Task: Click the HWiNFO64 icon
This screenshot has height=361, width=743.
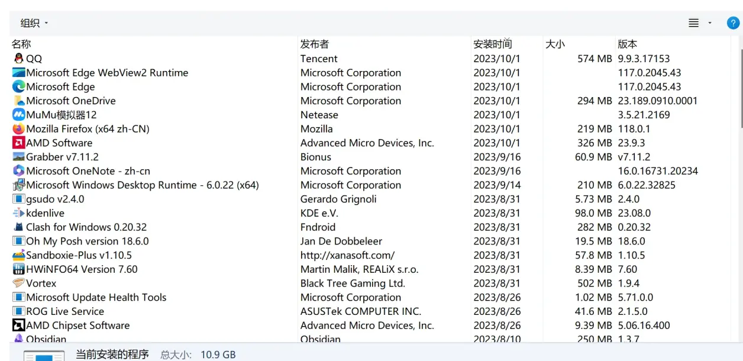Action: pyautogui.click(x=18, y=269)
